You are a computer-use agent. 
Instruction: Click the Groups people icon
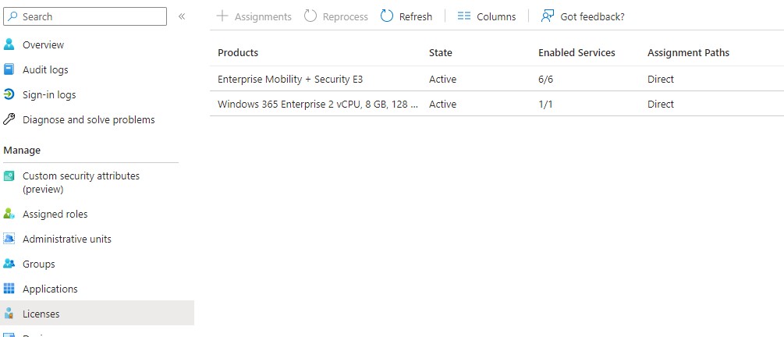[9, 264]
